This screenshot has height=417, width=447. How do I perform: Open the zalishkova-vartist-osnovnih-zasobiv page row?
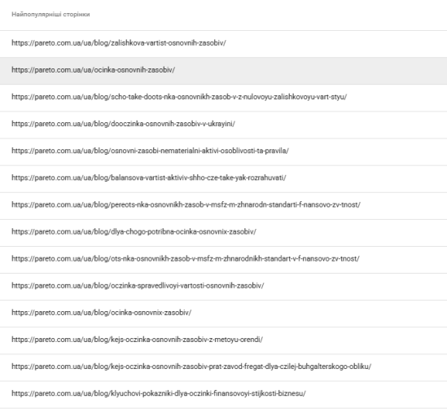223,43
